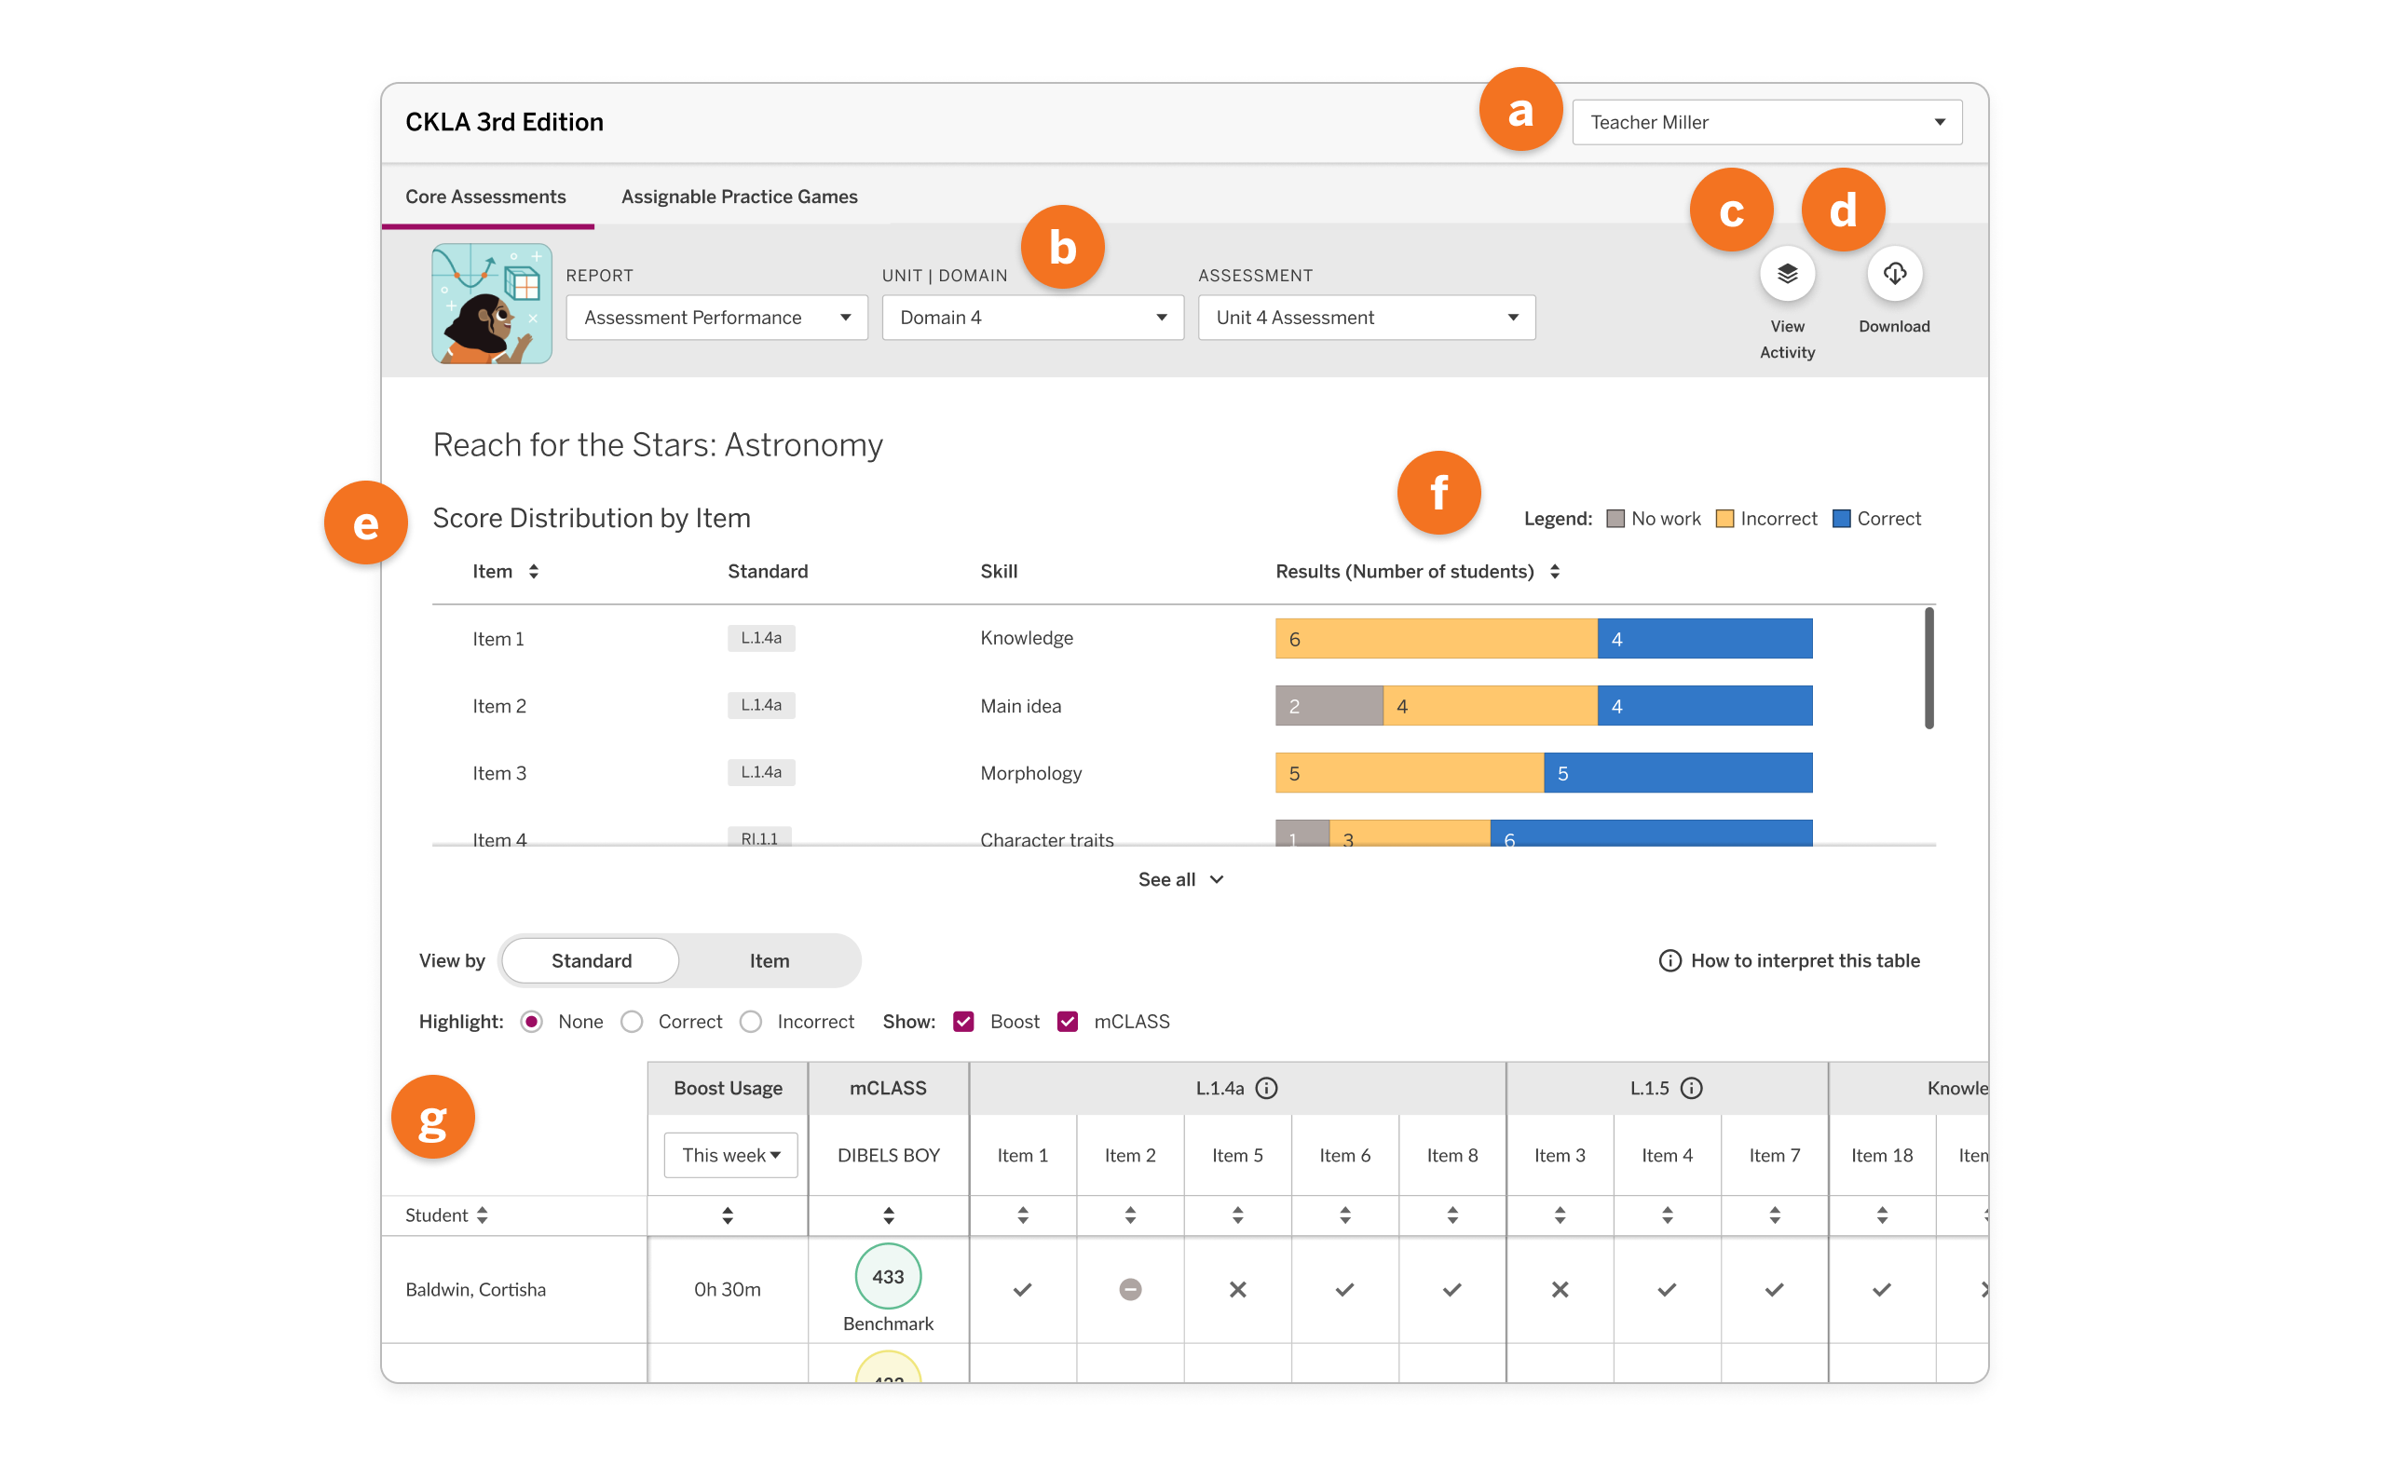Expand See all items

(x=1181, y=878)
